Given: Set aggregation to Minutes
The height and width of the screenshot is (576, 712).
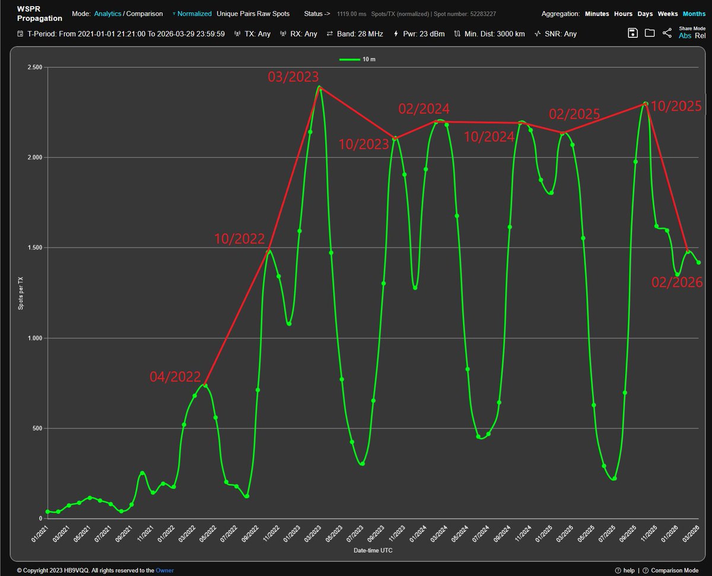Looking at the screenshot, I should (x=597, y=13).
